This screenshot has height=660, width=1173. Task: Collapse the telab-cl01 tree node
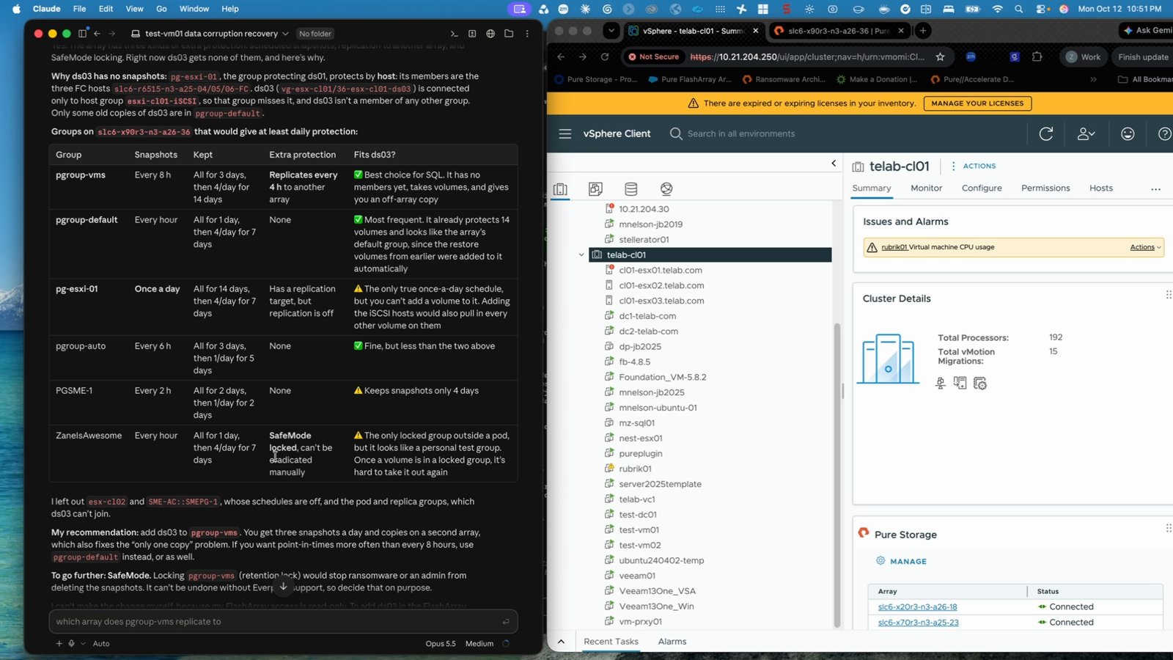581,255
